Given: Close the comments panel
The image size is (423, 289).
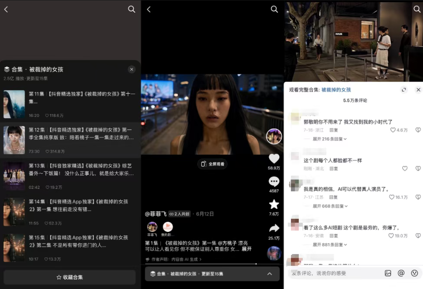Looking at the screenshot, I should coord(418,90).
